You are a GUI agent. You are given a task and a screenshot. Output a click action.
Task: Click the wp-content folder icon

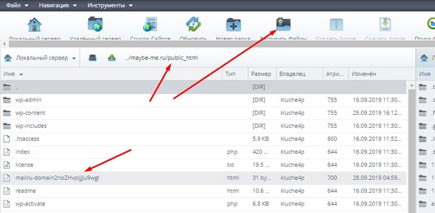7,113
